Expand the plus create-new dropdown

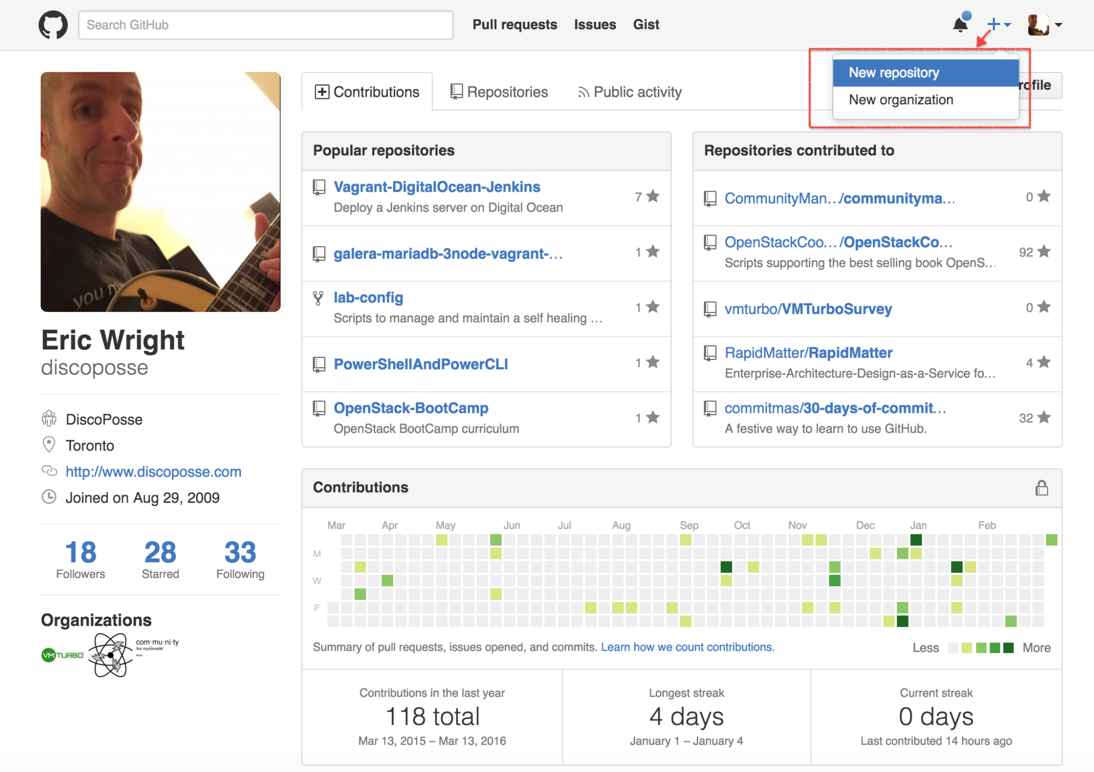998,25
